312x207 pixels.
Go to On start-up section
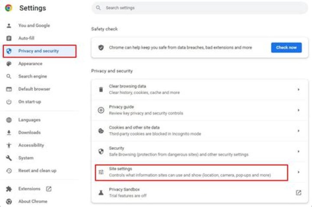[29, 102]
